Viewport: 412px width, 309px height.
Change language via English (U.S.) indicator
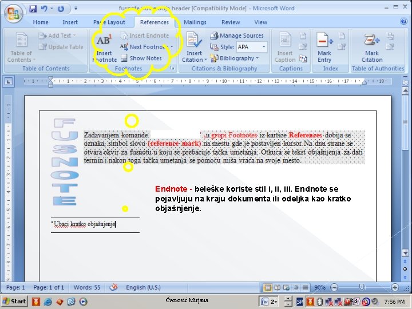[143, 287]
